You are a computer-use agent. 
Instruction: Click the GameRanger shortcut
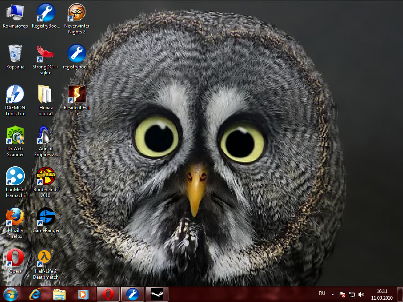[46, 220]
